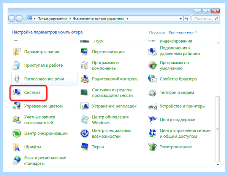Open the Центр управления сетями icon
The image size is (228, 175).
click(152, 133)
